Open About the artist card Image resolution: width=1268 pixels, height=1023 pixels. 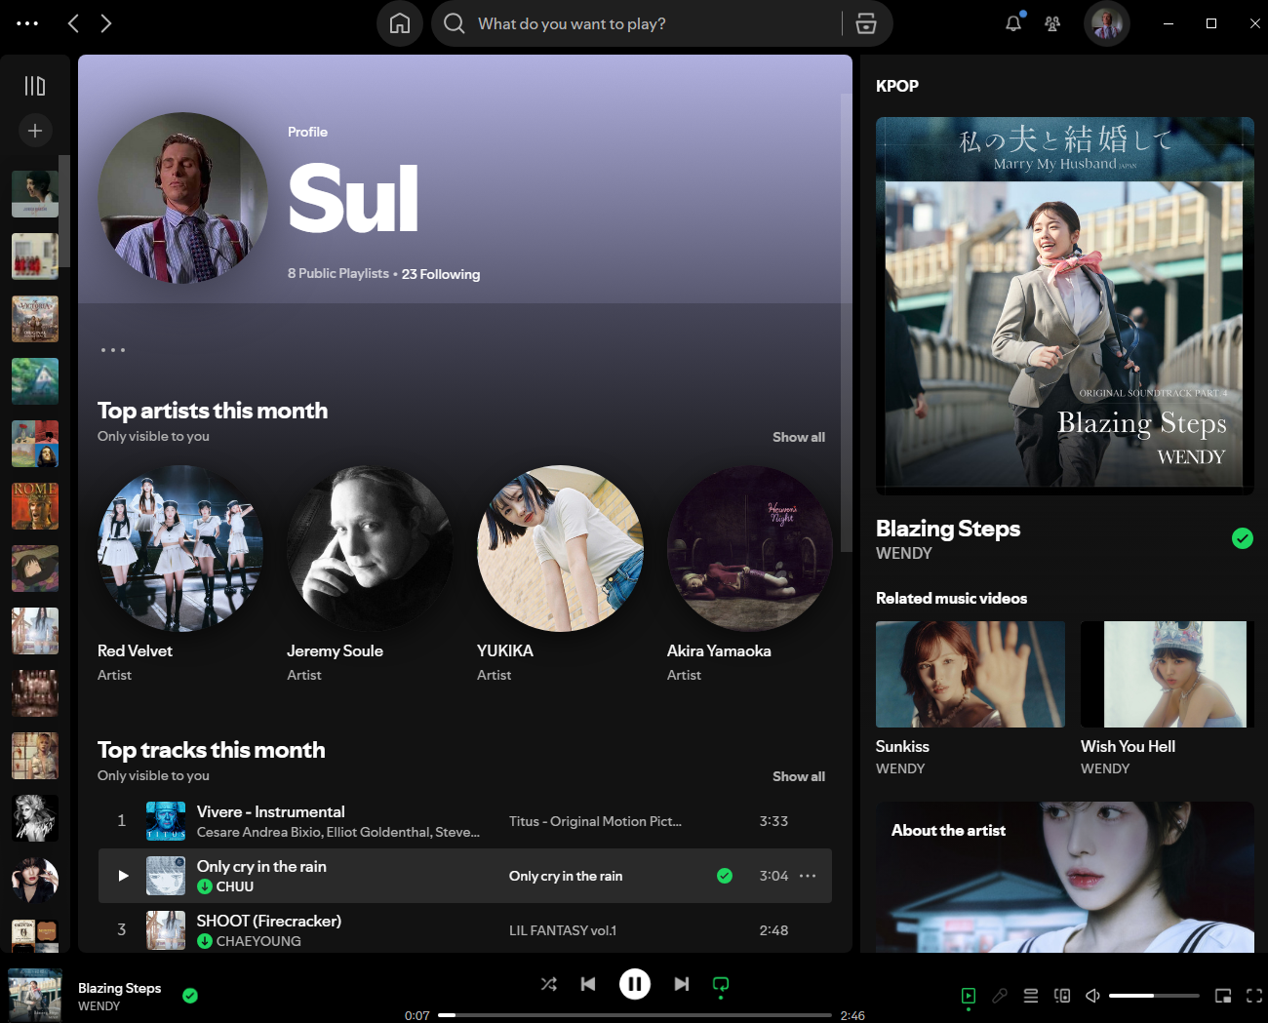click(1065, 877)
